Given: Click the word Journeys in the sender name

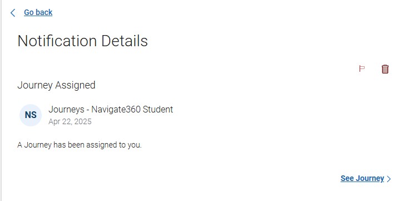Looking at the screenshot, I should pyautogui.click(x=66, y=109).
